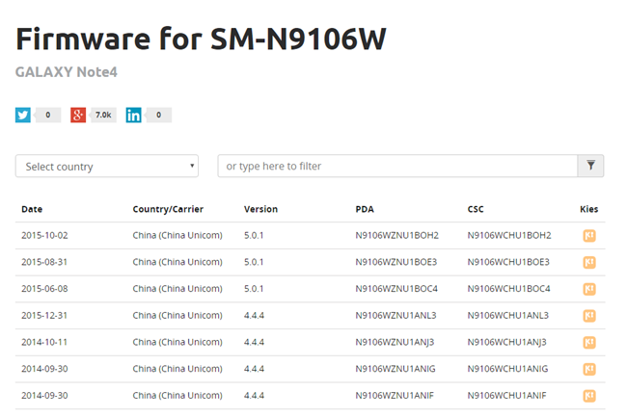The image size is (627, 417).
Task: Click the Google Plus share icon
Action: click(x=78, y=116)
